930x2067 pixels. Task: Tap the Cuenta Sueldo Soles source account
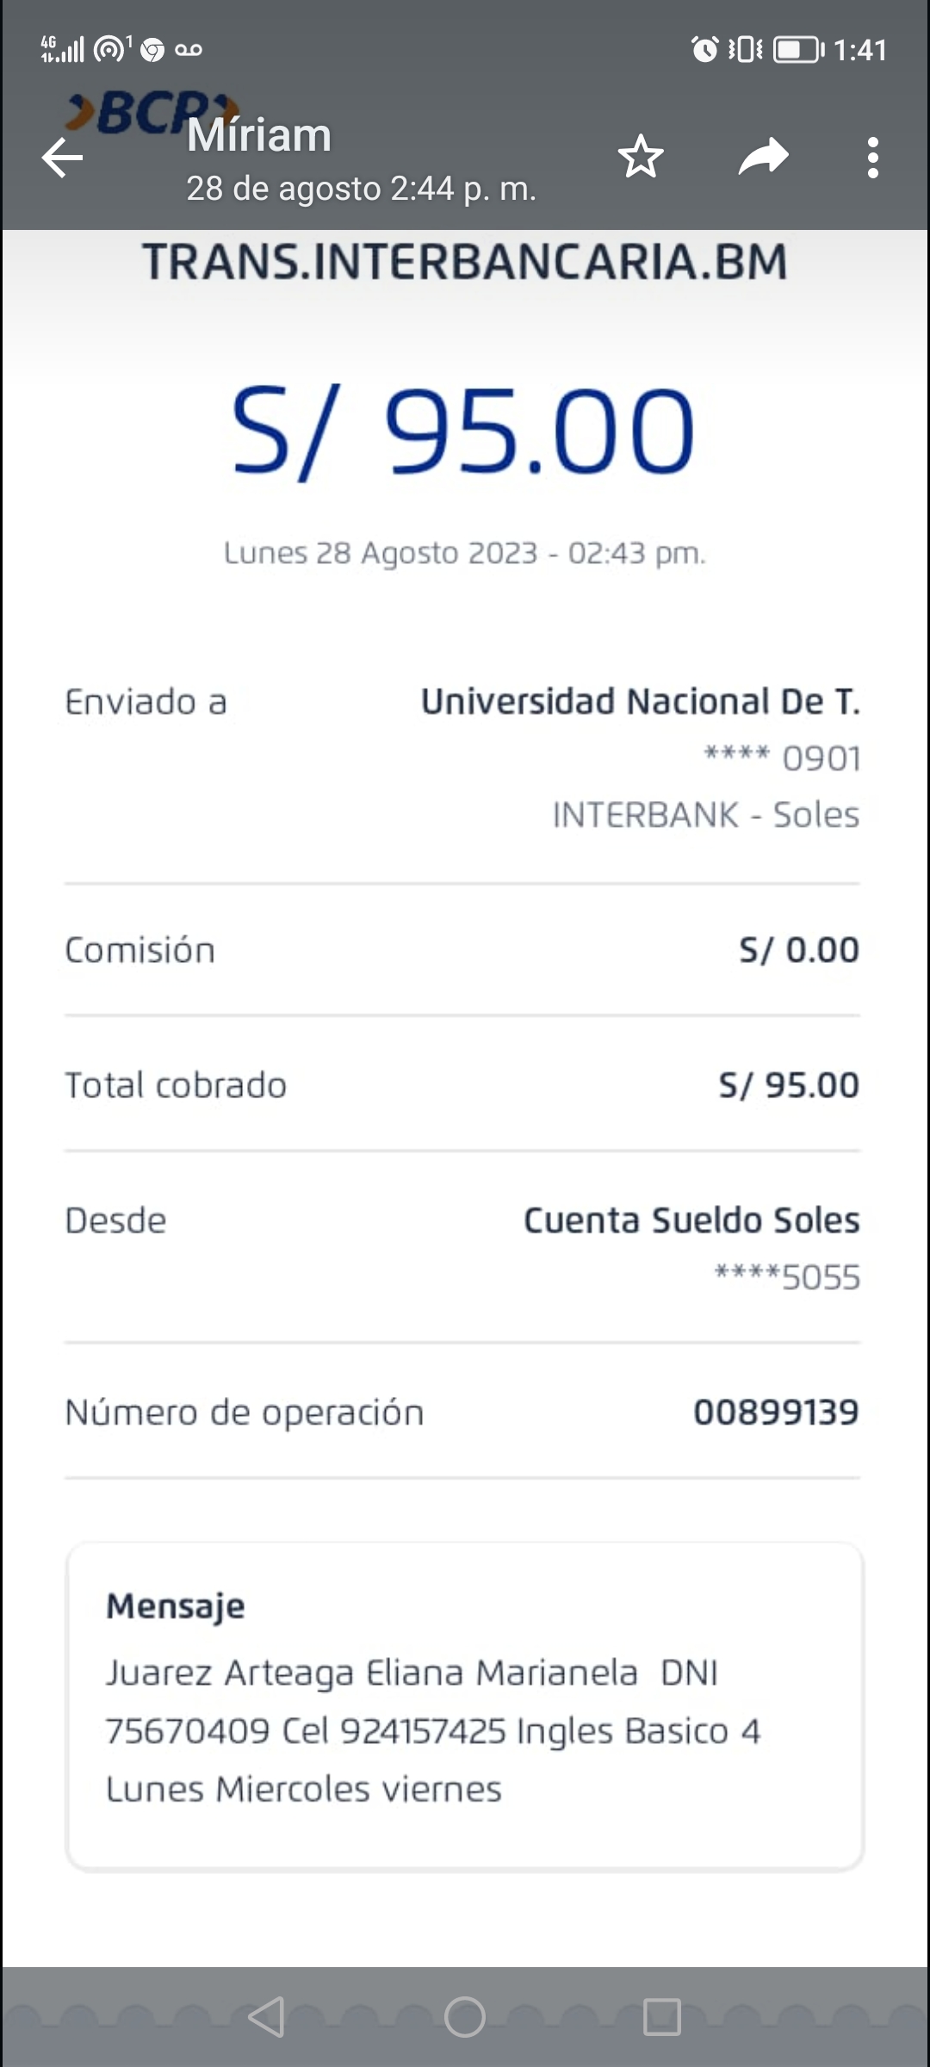[x=691, y=1220]
